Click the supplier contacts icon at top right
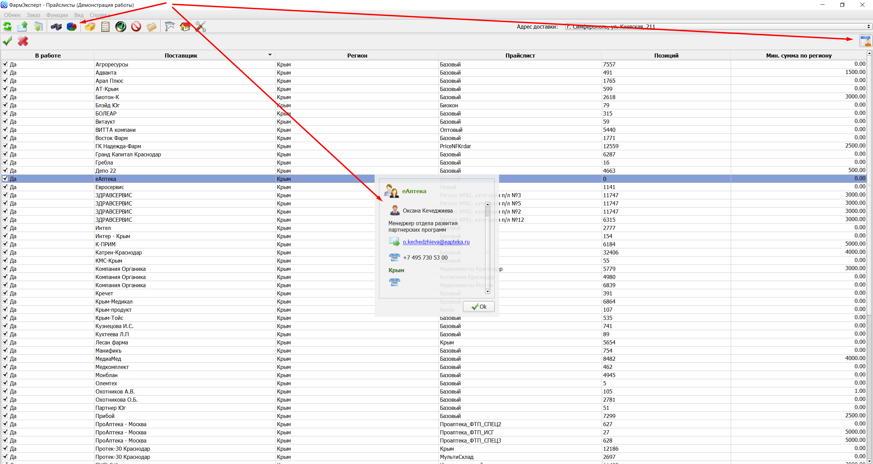Screen dimensions: 873x464 [x=865, y=41]
